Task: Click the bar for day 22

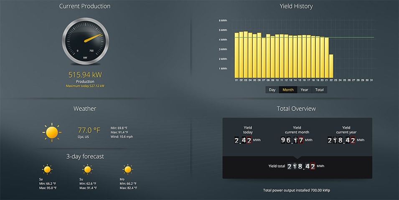Action: (x=331, y=66)
